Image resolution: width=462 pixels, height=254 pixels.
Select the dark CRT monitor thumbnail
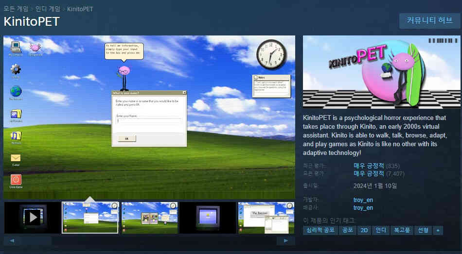pyautogui.click(x=208, y=218)
